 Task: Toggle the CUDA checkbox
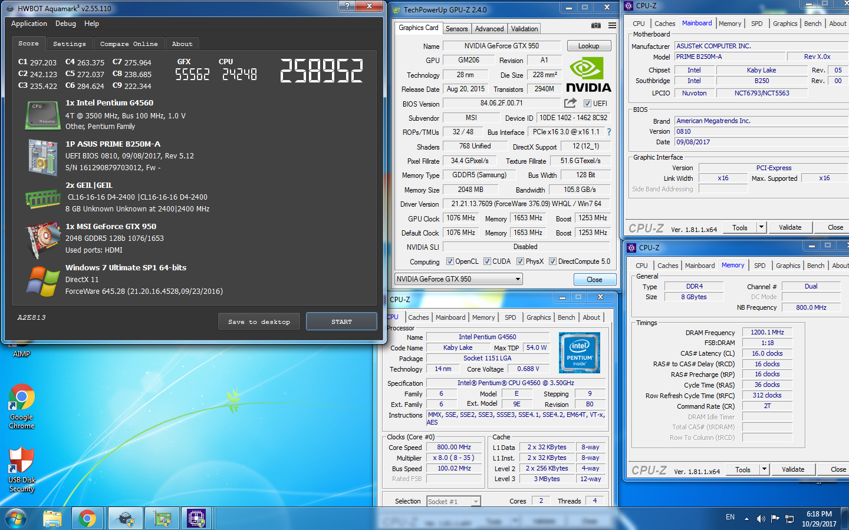click(x=487, y=261)
